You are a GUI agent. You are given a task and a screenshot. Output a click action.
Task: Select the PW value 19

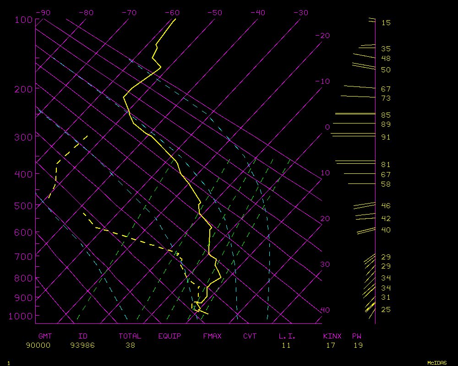[x=358, y=345]
